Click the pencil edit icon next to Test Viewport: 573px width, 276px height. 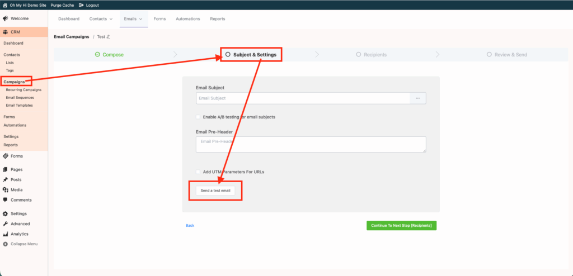coord(109,37)
